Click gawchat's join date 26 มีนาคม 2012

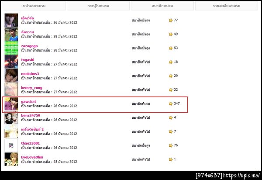[x=65, y=106]
